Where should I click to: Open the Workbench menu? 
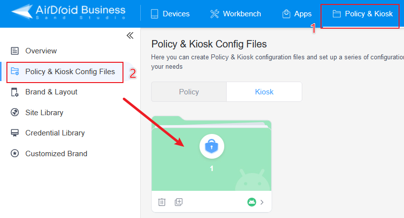(235, 14)
